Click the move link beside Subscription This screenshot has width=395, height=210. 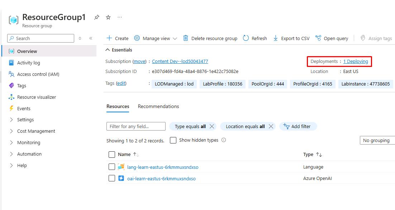139,62
